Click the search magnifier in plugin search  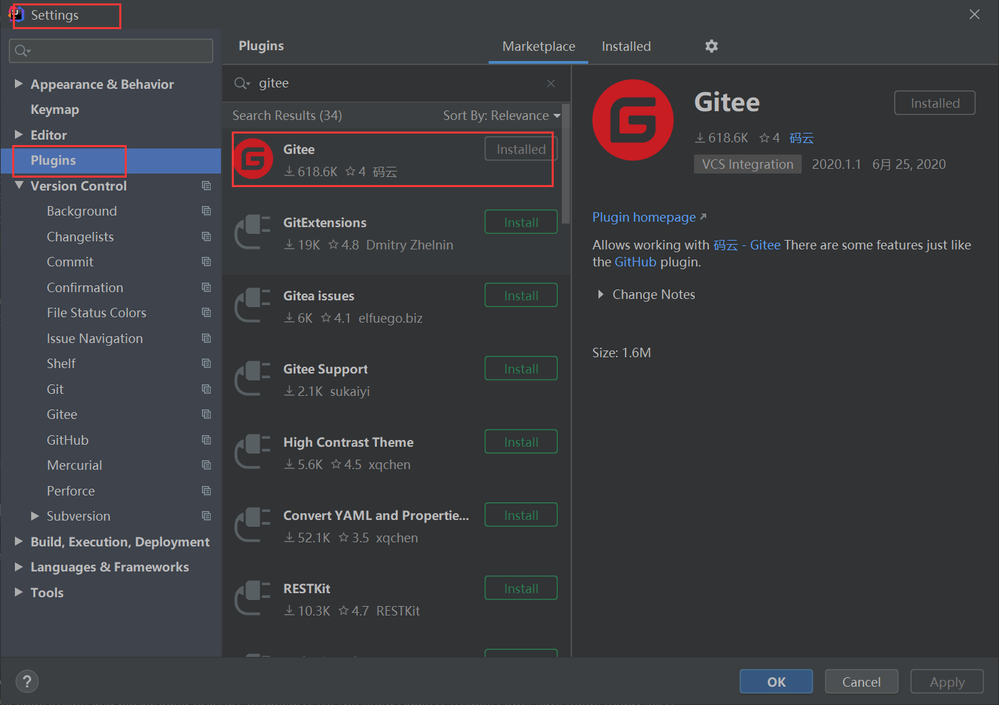pos(242,83)
